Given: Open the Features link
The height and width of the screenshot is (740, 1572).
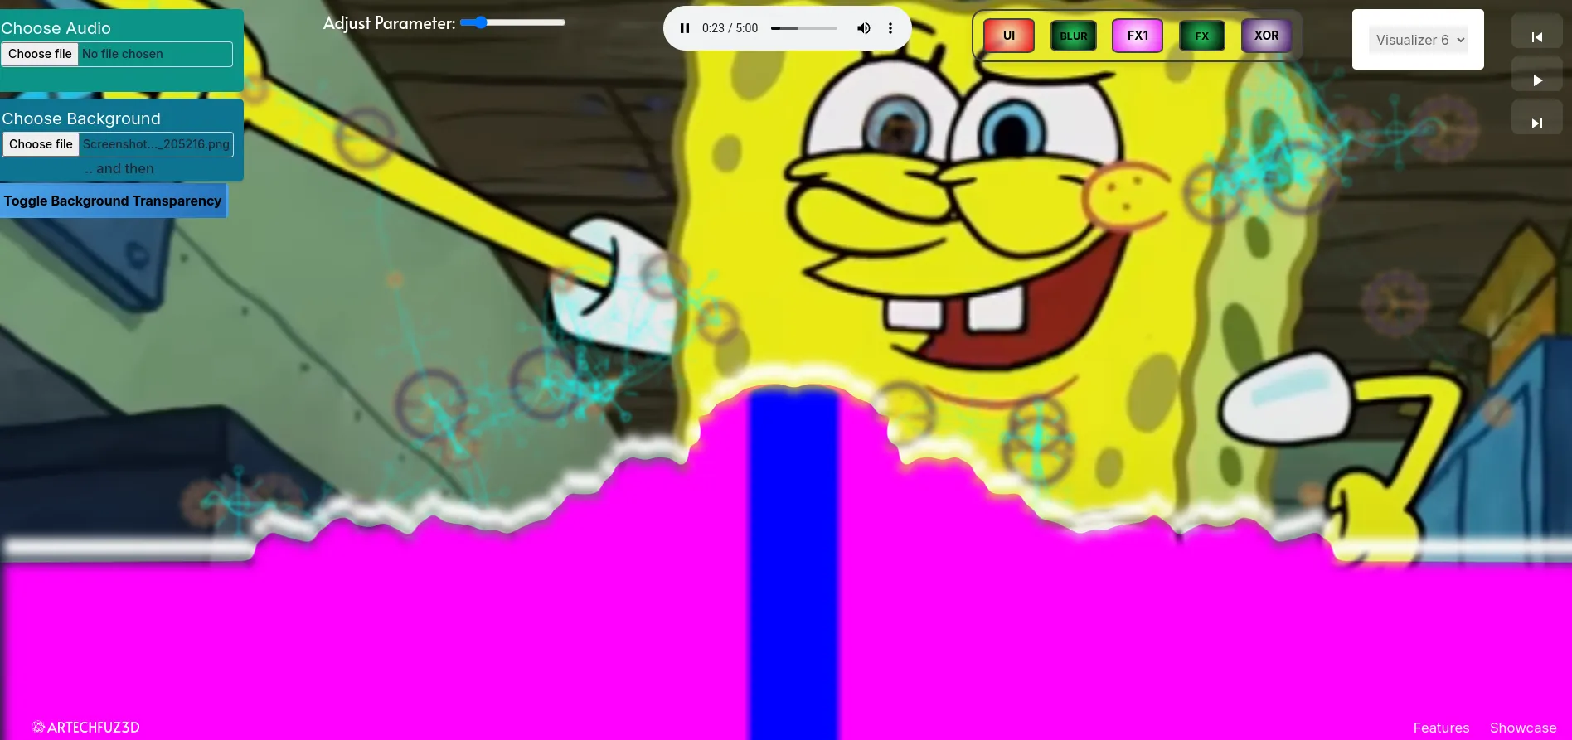Looking at the screenshot, I should click(1441, 728).
